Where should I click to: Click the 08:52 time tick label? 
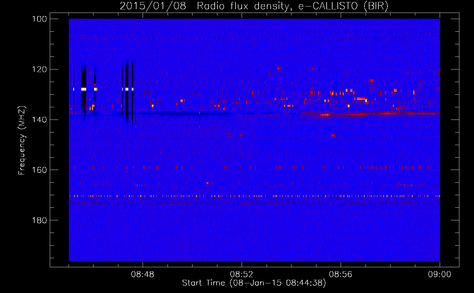click(x=242, y=275)
